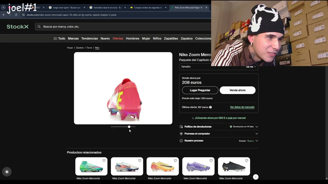Favorite the black Mercurial related product
This screenshot has height=184, width=328.
coord(247,161)
